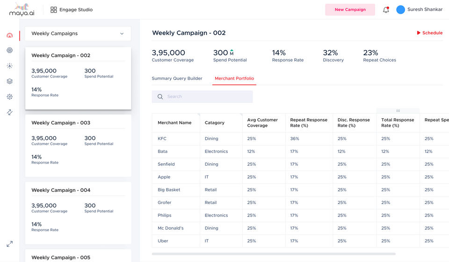Focus the merchant Search field

coord(202,97)
